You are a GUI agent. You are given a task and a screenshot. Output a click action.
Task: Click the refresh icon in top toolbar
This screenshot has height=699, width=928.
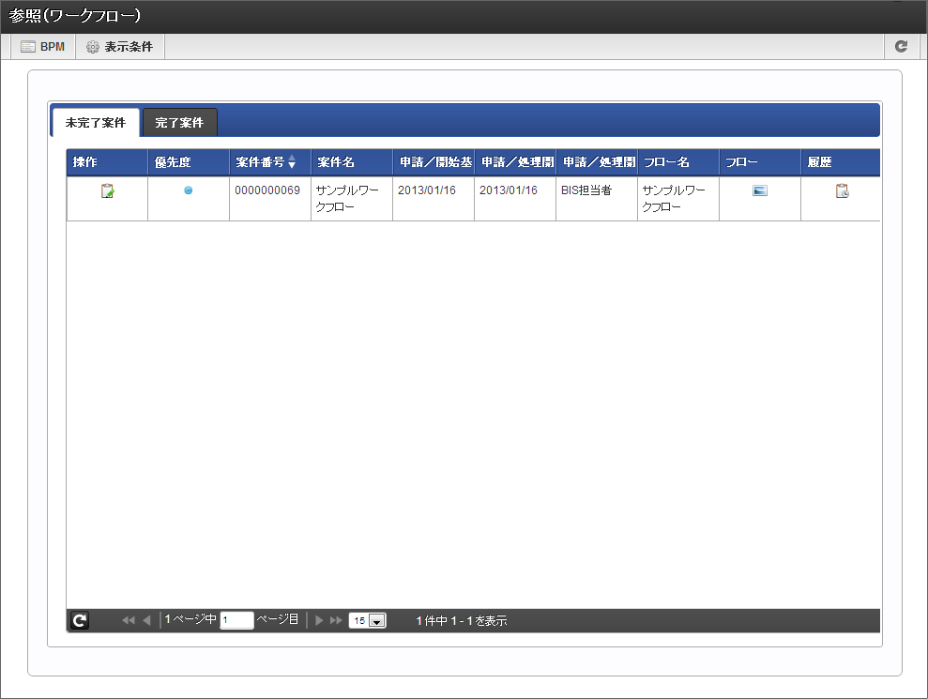click(x=902, y=47)
